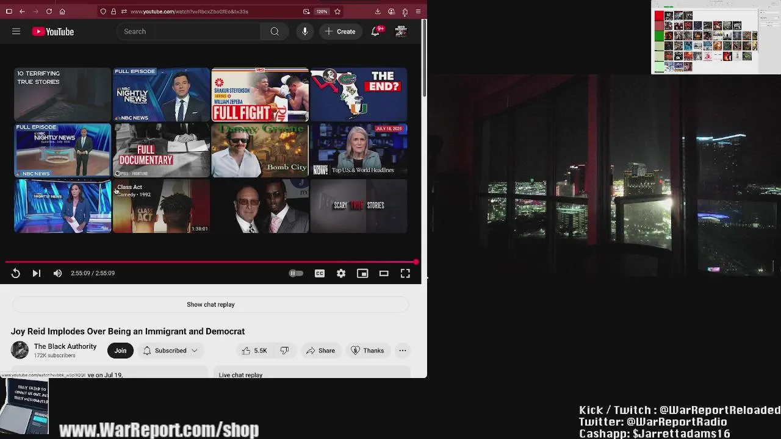The height and width of the screenshot is (439, 781).
Task: Go to YouTube home via logo
Action: click(53, 32)
